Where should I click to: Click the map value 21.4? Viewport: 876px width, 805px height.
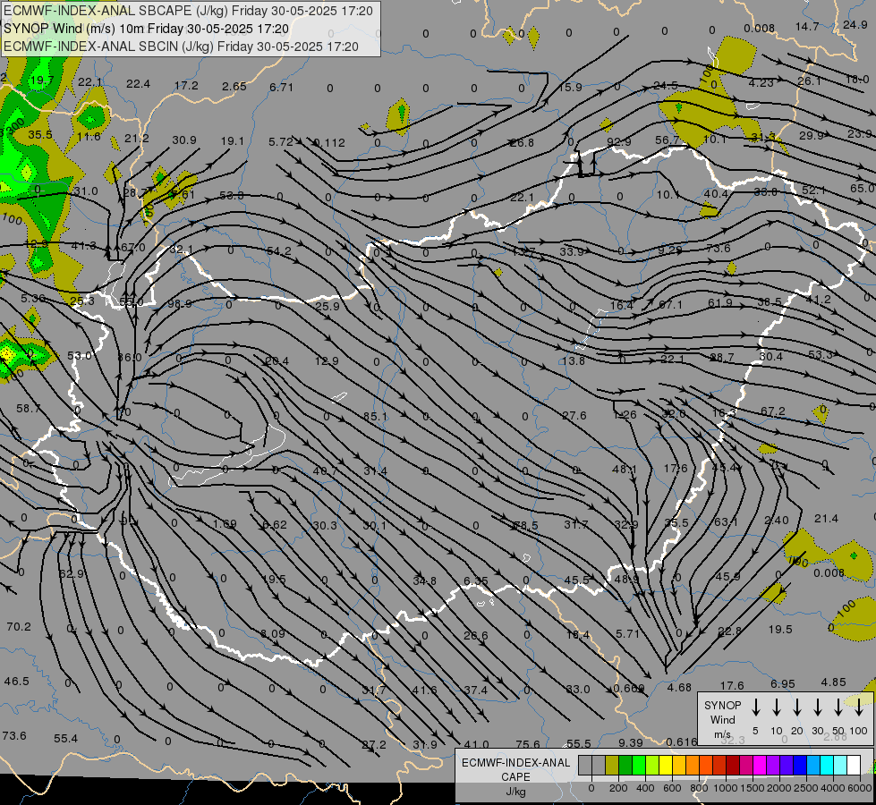point(826,519)
